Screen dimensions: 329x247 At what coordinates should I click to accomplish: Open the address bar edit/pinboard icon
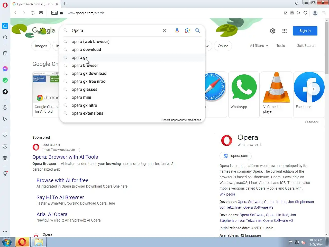pyautogui.click(x=285, y=13)
